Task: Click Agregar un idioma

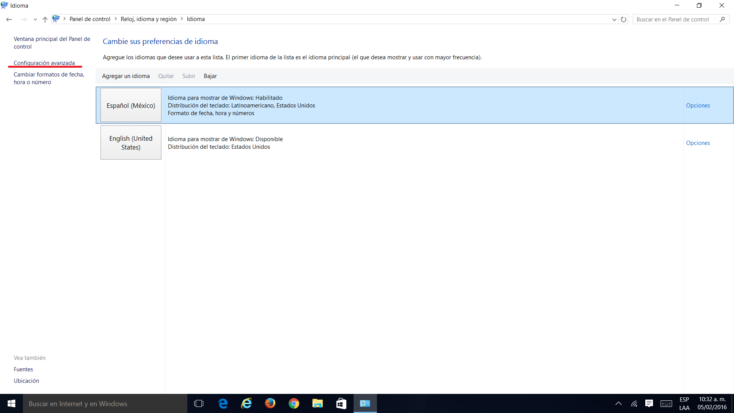Action: 126,76
